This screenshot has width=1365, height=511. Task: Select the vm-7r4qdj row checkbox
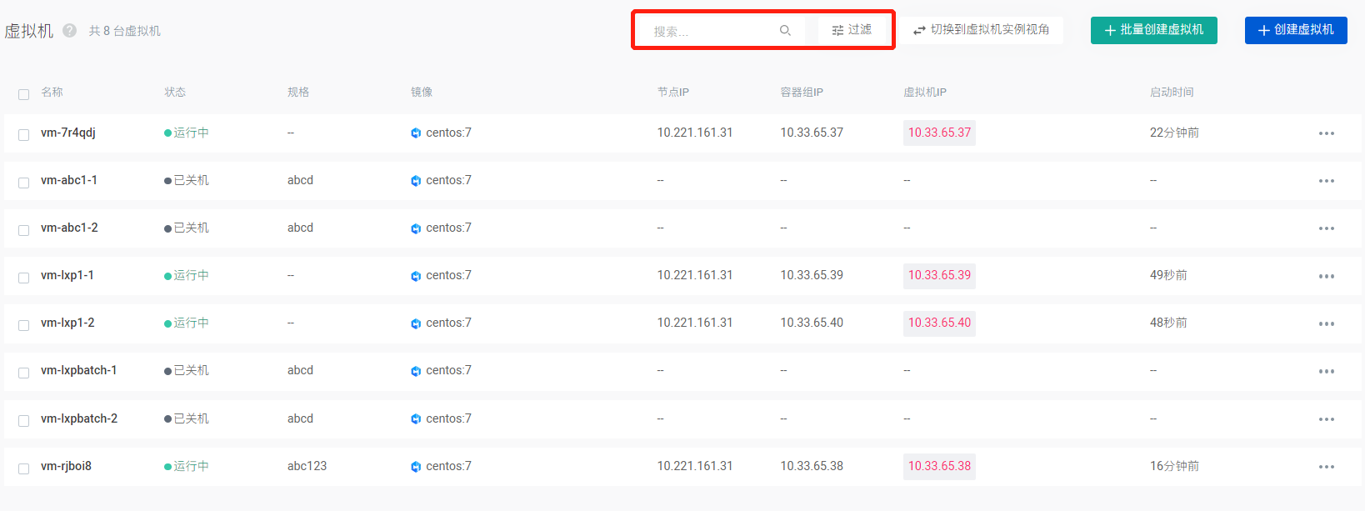23,134
